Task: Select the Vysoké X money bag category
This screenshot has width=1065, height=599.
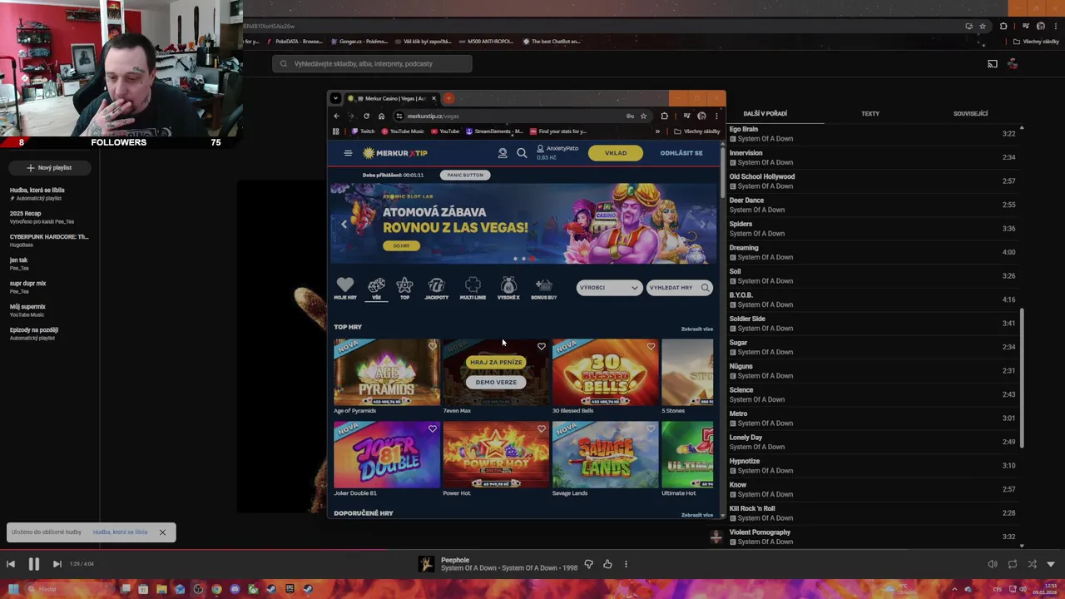Action: [508, 288]
